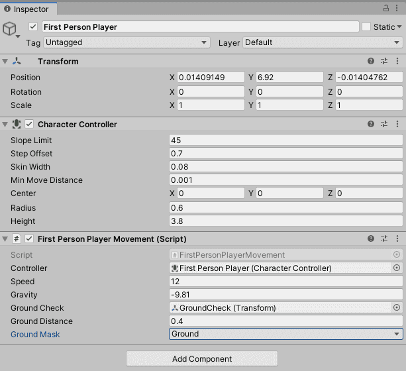Open the Ground Mask dropdown
The image size is (406, 371).
[286, 334]
